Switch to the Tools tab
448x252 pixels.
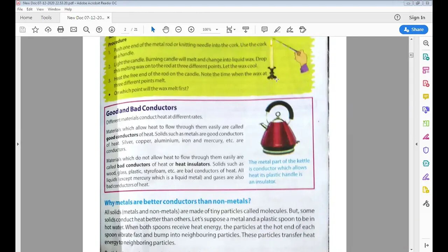[46, 17]
